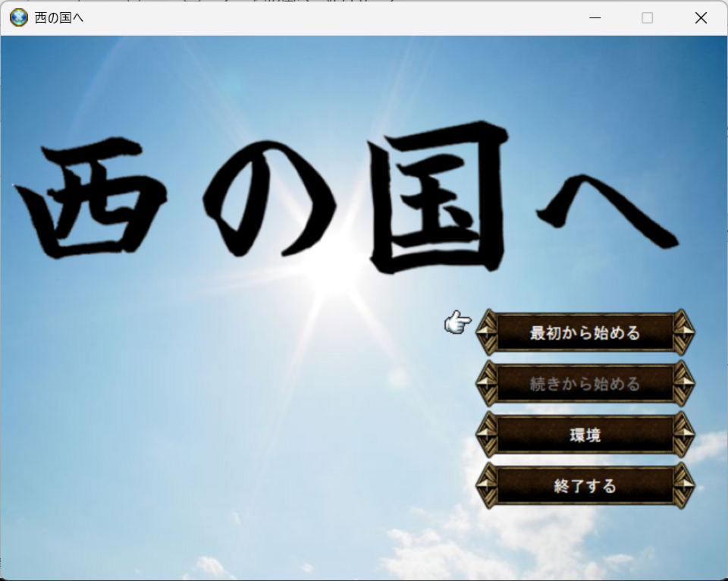Click left arrow ornament of 続きから始める

(x=487, y=384)
